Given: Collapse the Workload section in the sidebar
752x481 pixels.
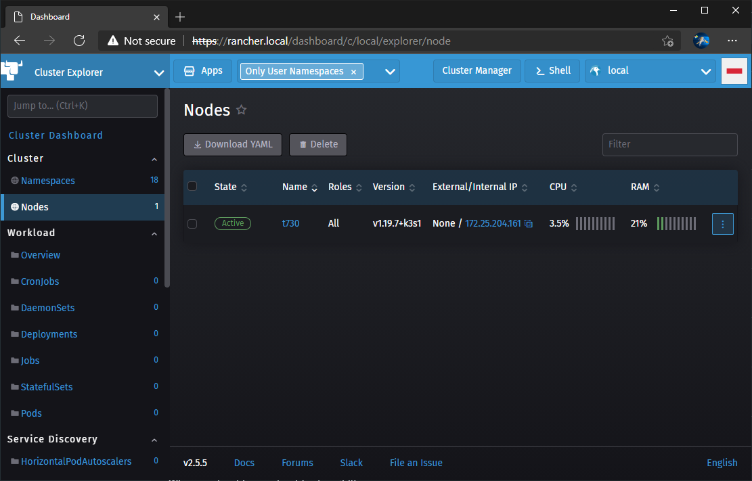Looking at the screenshot, I should (154, 232).
